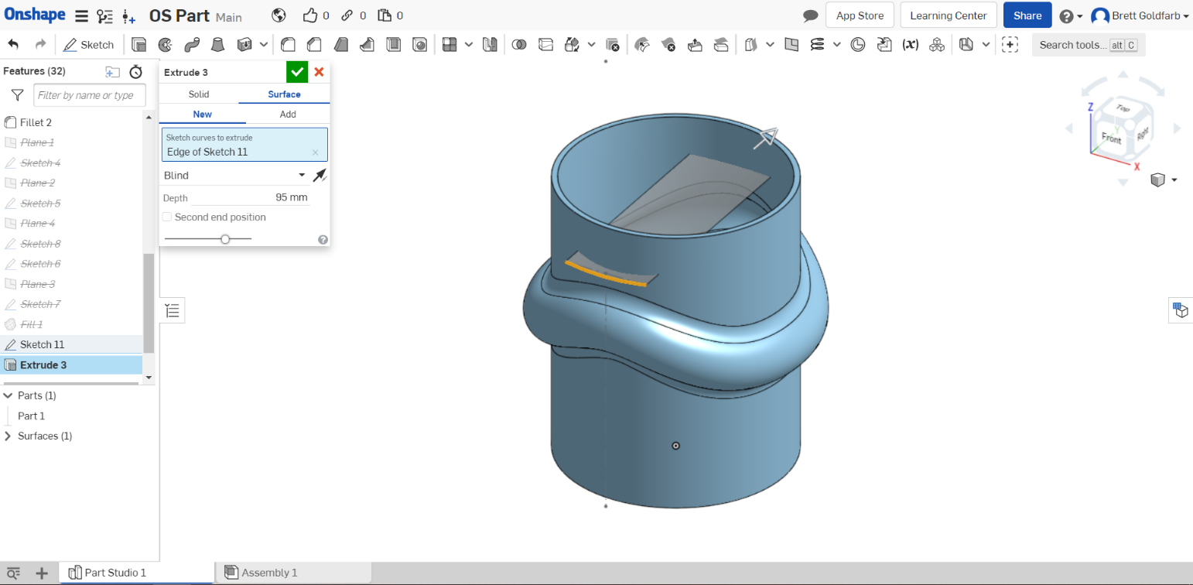Select the Loft tool
This screenshot has height=585, width=1193.
(x=217, y=44)
